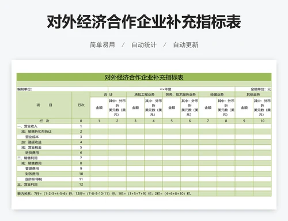Select the 国外所得税 row label
The image size is (288, 221).
tap(44, 179)
